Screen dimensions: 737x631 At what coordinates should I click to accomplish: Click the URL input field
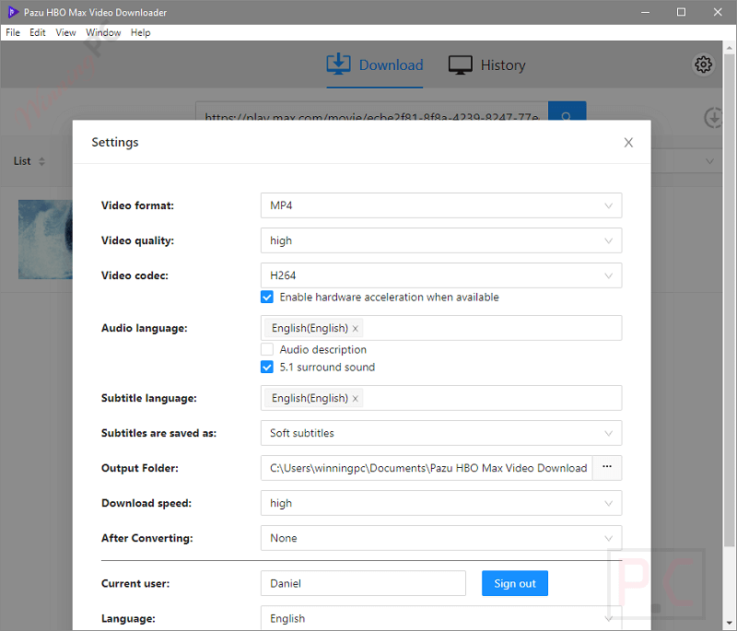point(372,111)
